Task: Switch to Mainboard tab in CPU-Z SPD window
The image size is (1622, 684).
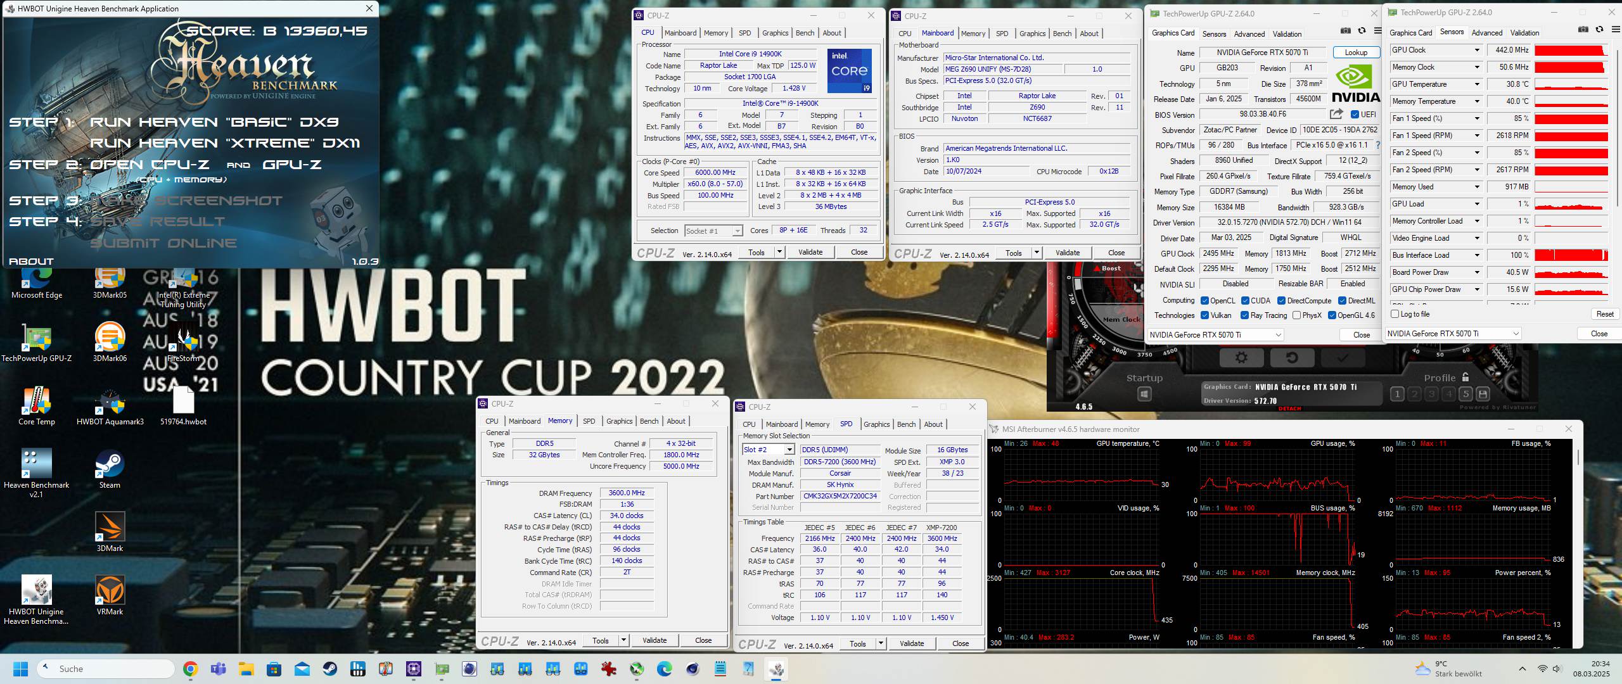Action: click(781, 424)
